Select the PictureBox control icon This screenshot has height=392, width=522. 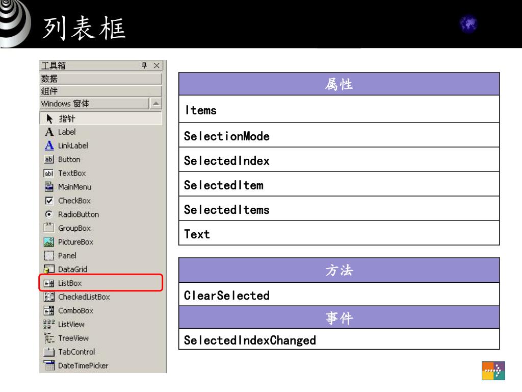[48, 241]
